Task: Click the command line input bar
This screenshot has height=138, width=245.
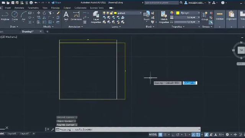Action: (x=128, y=130)
